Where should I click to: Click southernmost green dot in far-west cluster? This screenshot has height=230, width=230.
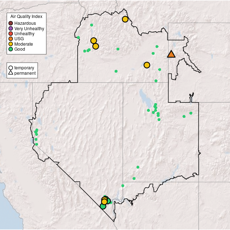pyautogui.click(x=36, y=144)
